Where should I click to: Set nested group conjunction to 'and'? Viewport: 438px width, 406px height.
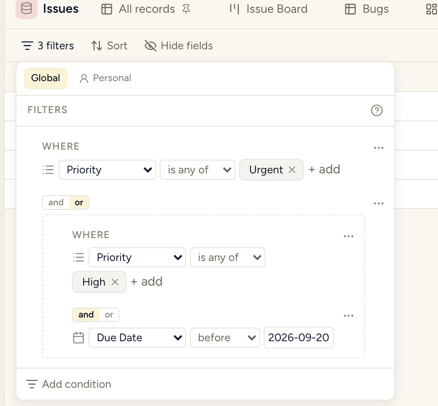pyautogui.click(x=86, y=315)
